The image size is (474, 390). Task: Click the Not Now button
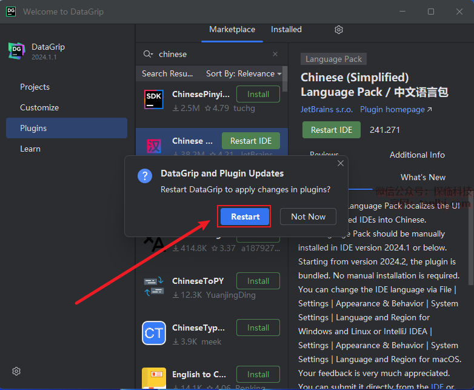pyautogui.click(x=308, y=217)
